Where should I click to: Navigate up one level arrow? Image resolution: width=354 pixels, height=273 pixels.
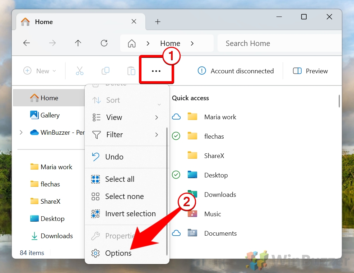point(78,43)
